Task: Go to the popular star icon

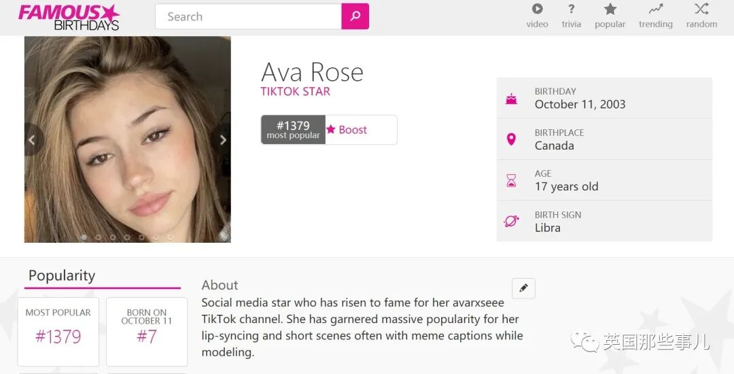Action: click(x=610, y=9)
